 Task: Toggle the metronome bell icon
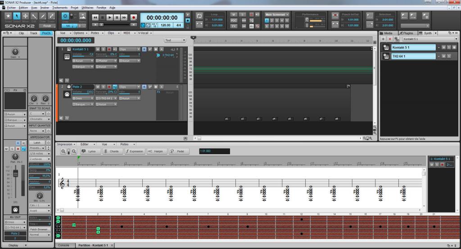pyautogui.click(x=188, y=26)
